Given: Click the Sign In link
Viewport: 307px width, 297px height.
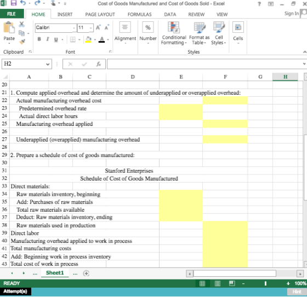Looking at the screenshot, I should (x=292, y=14).
